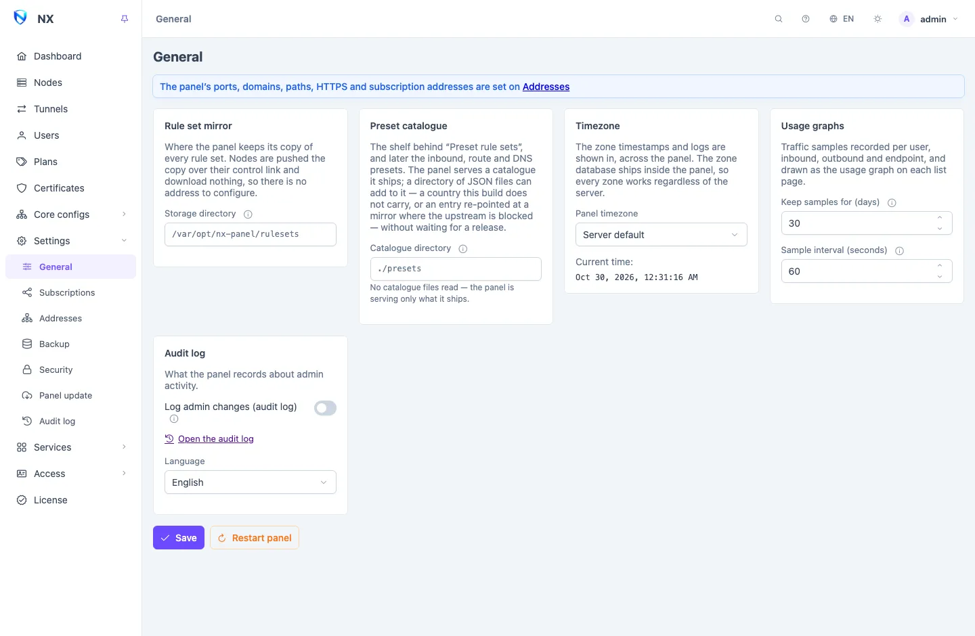
Task: Decrease Keep samples days stepper down
Action: (x=940, y=229)
